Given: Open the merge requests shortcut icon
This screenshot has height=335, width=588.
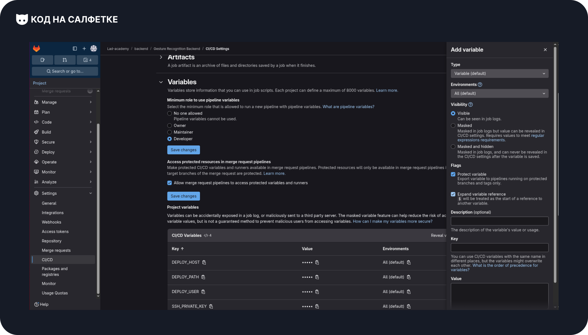Looking at the screenshot, I should (65, 60).
